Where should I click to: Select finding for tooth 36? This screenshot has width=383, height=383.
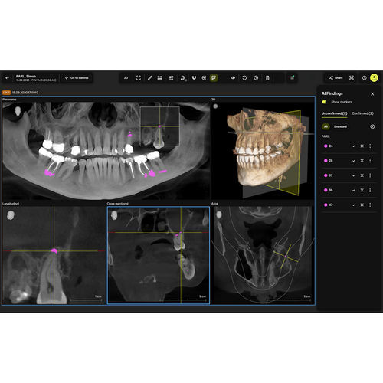329,190
